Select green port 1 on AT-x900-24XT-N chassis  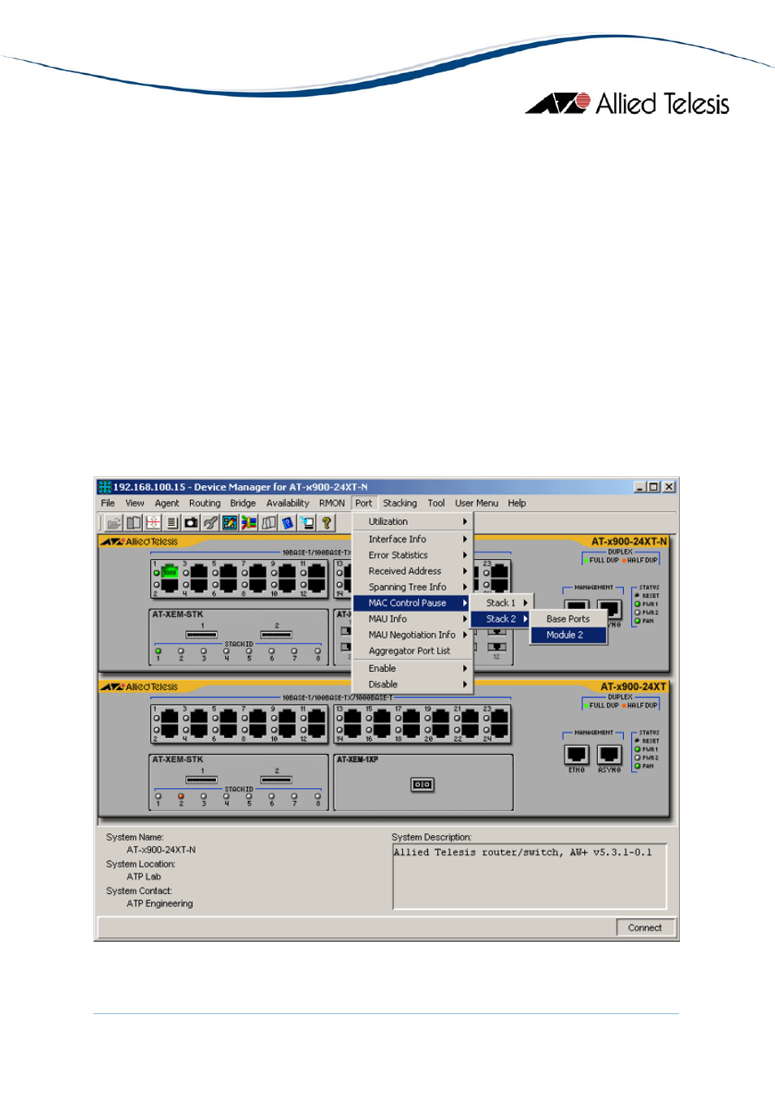[x=170, y=571]
